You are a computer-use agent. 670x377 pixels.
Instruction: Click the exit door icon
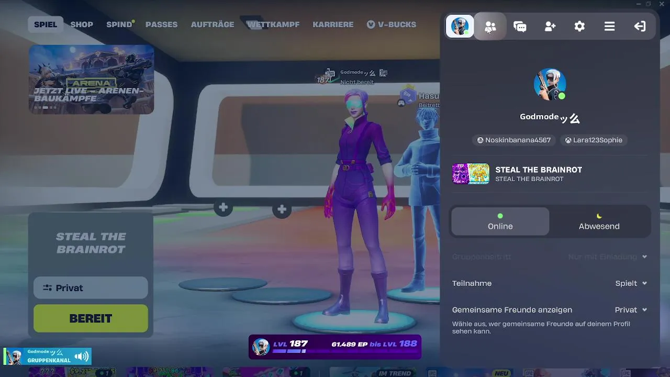pyautogui.click(x=640, y=26)
